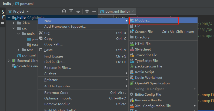Click the Collapse All icon in Project toolbar
The width and height of the screenshot is (214, 111).
78,11
